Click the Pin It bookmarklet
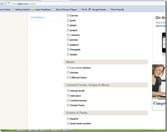Image resolution: width=167 pixels, height=132 pixels. pos(83,10)
